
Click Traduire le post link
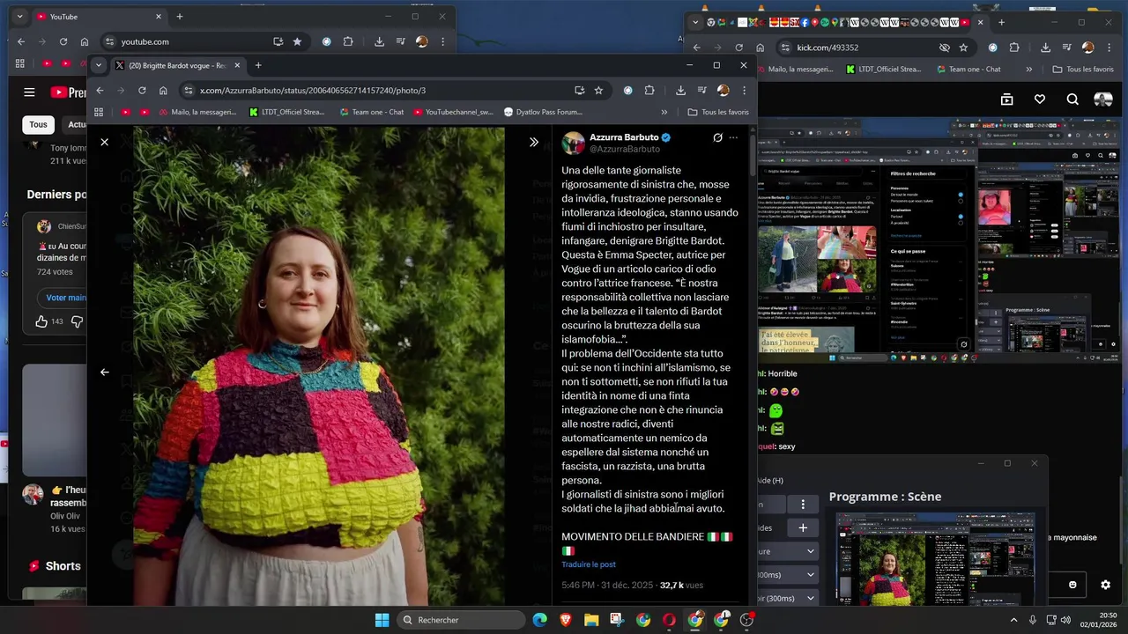[589, 564]
